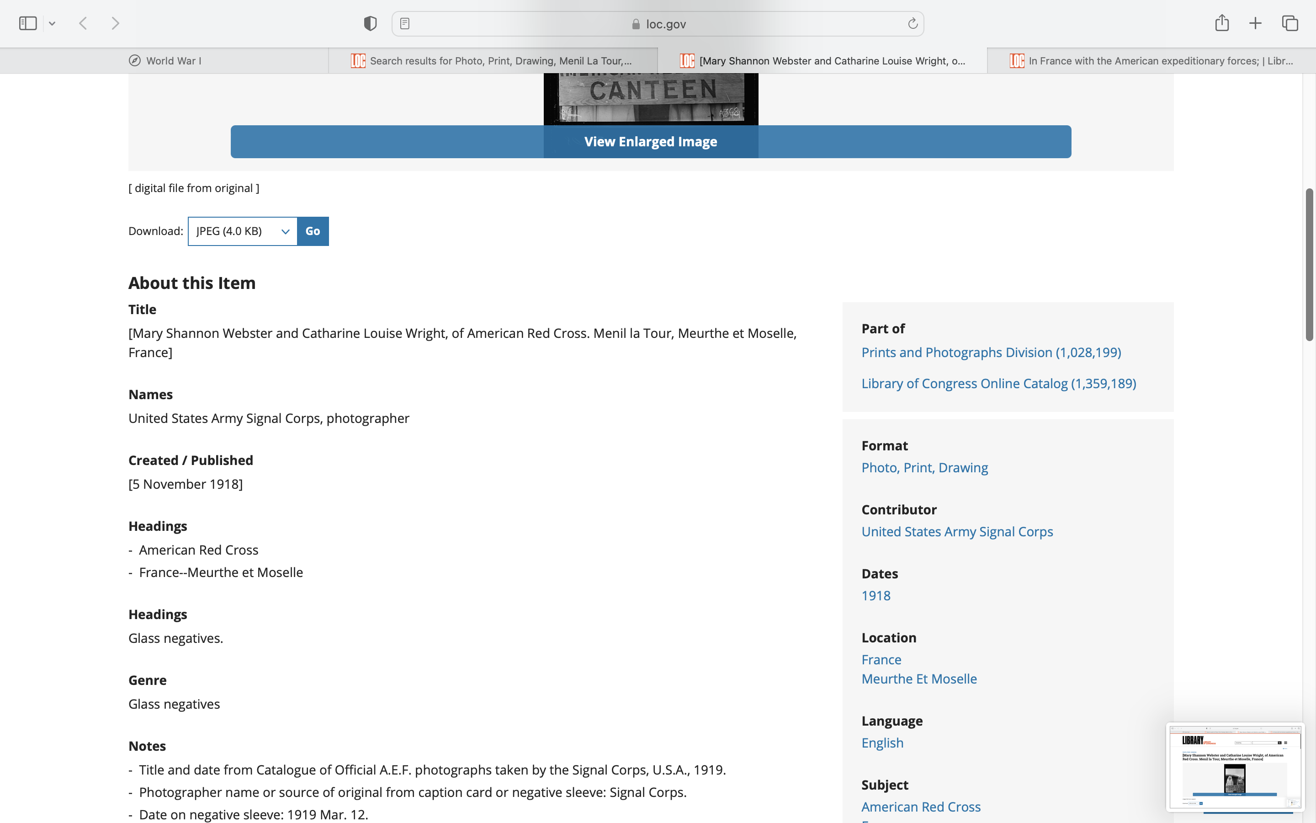Show the Reader view icon
Image resolution: width=1316 pixels, height=823 pixels.
pyautogui.click(x=404, y=23)
